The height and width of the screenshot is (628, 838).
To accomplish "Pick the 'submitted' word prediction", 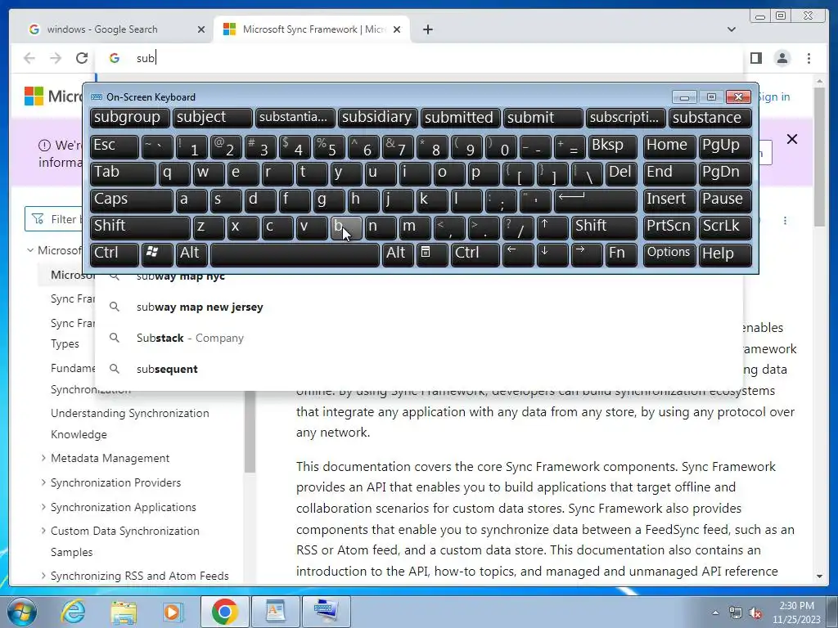I will pyautogui.click(x=460, y=118).
